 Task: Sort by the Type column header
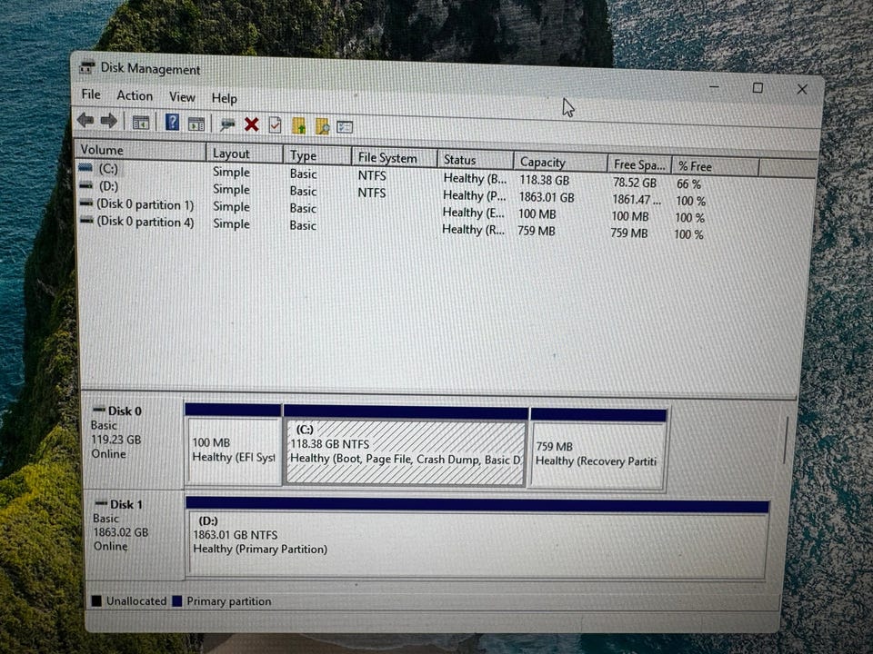coord(317,155)
